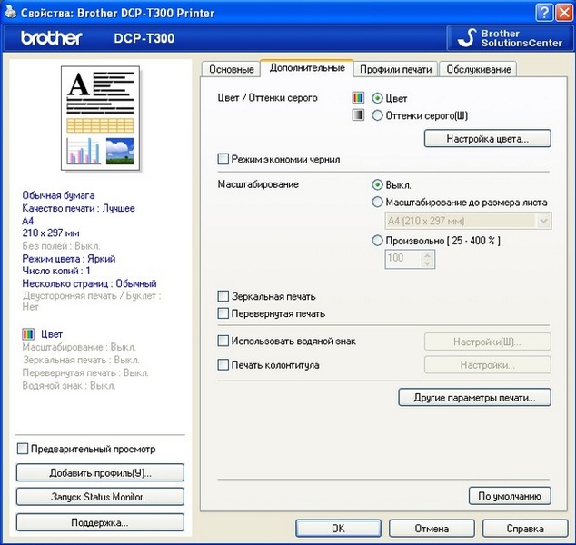This screenshot has height=545, width=576.
Task: Open the Профили печати tab
Action: pos(395,69)
